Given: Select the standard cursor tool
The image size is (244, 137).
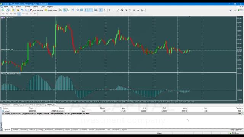Looking at the screenshot, I should pos(101,10).
